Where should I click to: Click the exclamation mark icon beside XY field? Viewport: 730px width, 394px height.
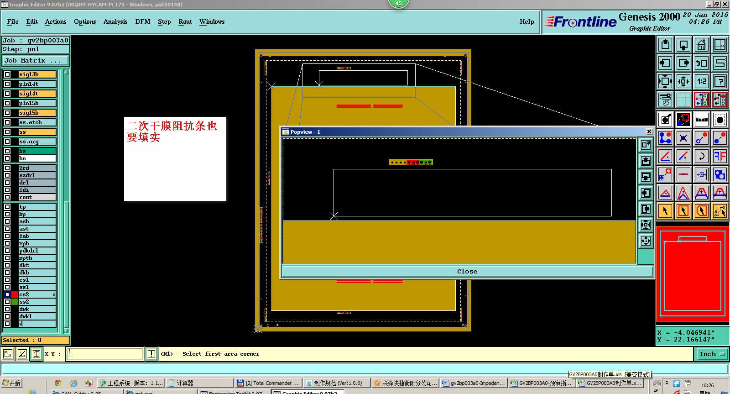coord(151,354)
